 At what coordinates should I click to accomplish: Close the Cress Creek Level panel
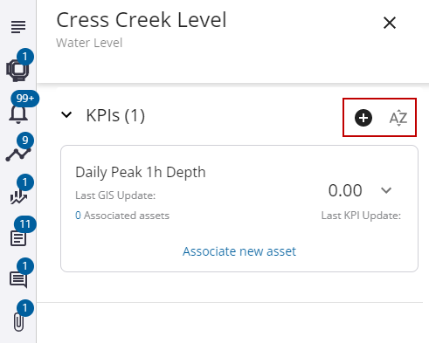click(390, 23)
